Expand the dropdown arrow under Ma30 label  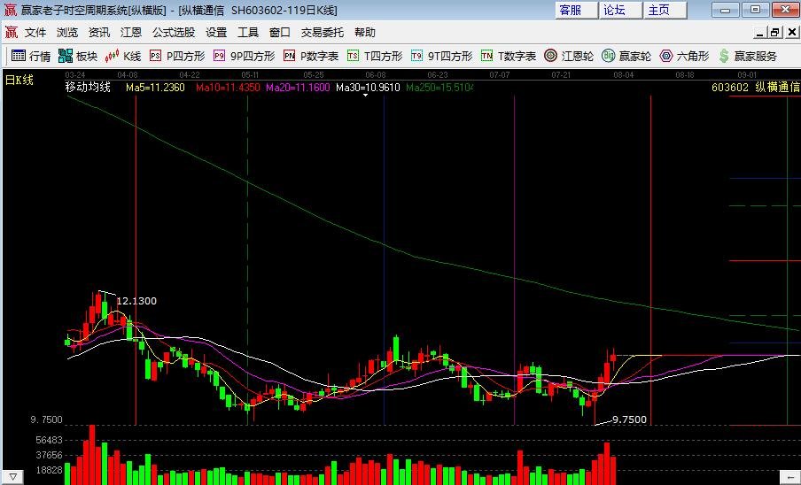click(x=365, y=96)
